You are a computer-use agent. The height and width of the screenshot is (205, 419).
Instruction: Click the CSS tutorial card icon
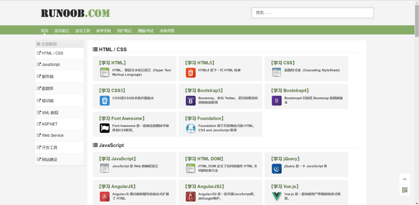[277, 72]
